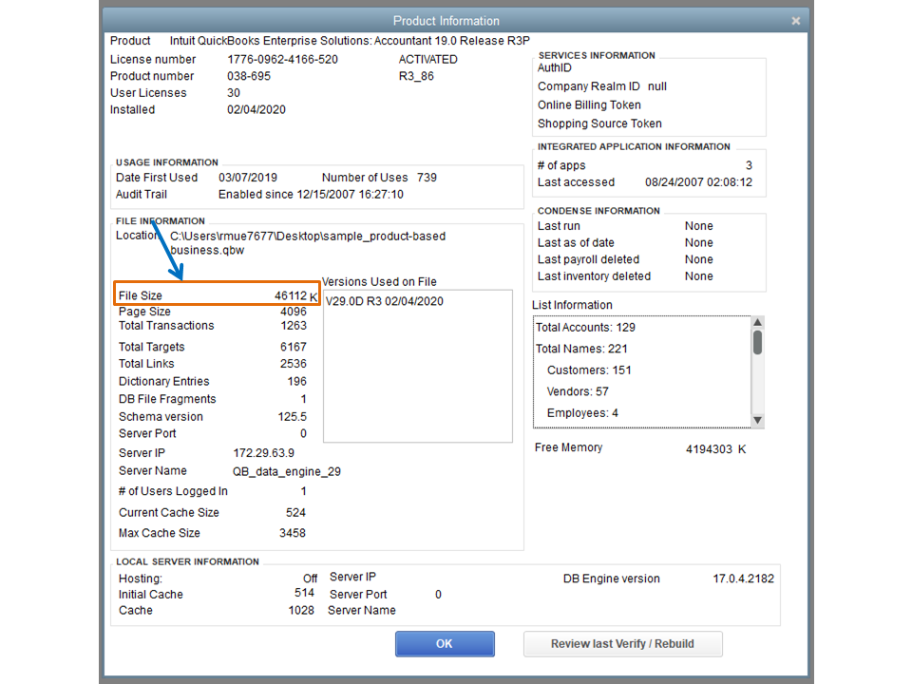Select version entry V29.0D R3 02/04/2020
Image resolution: width=912 pixels, height=684 pixels.
click(385, 301)
